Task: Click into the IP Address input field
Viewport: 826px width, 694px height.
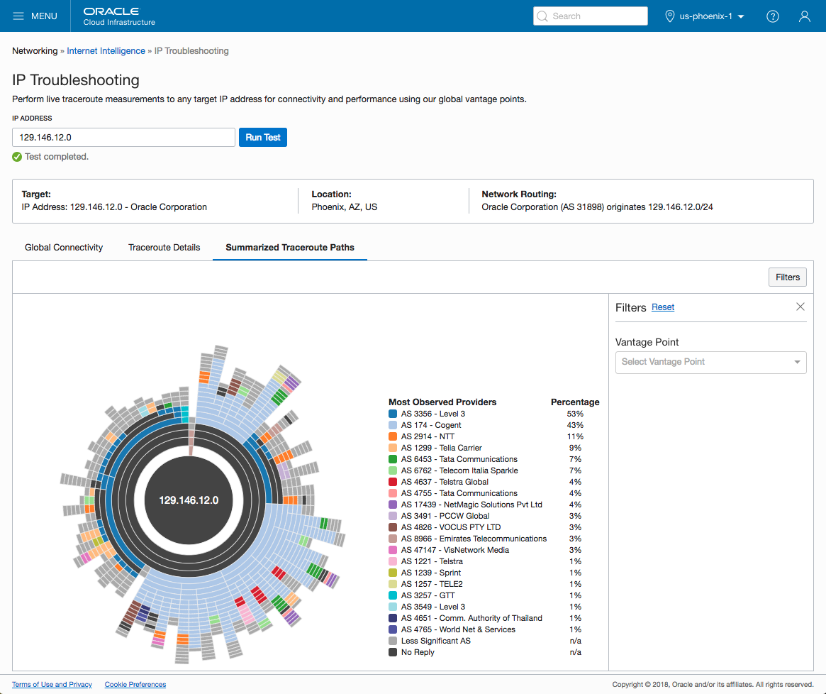Action: pyautogui.click(x=123, y=138)
